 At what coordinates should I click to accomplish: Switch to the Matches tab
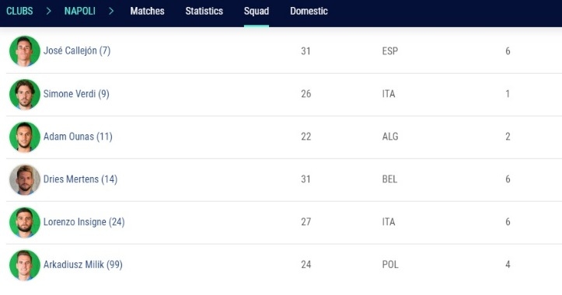pyautogui.click(x=148, y=11)
